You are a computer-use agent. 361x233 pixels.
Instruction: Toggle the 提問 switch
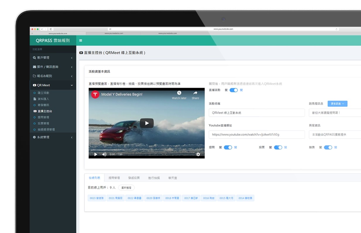tap(228, 148)
